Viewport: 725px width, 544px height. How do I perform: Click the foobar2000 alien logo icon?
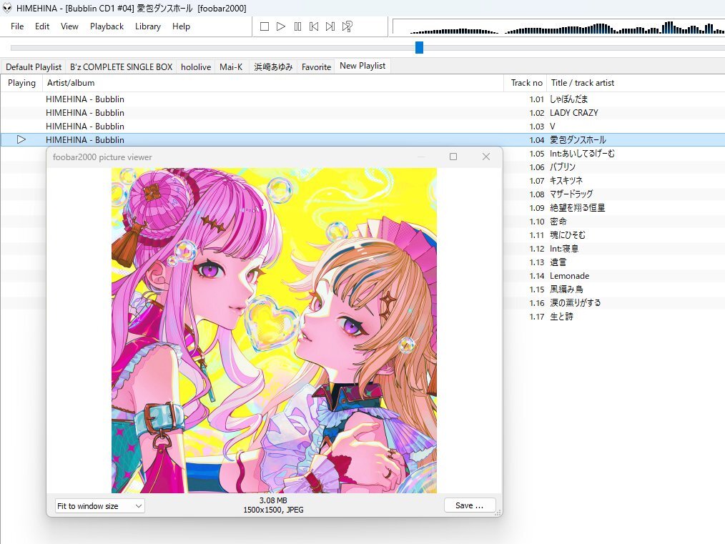tap(7, 8)
